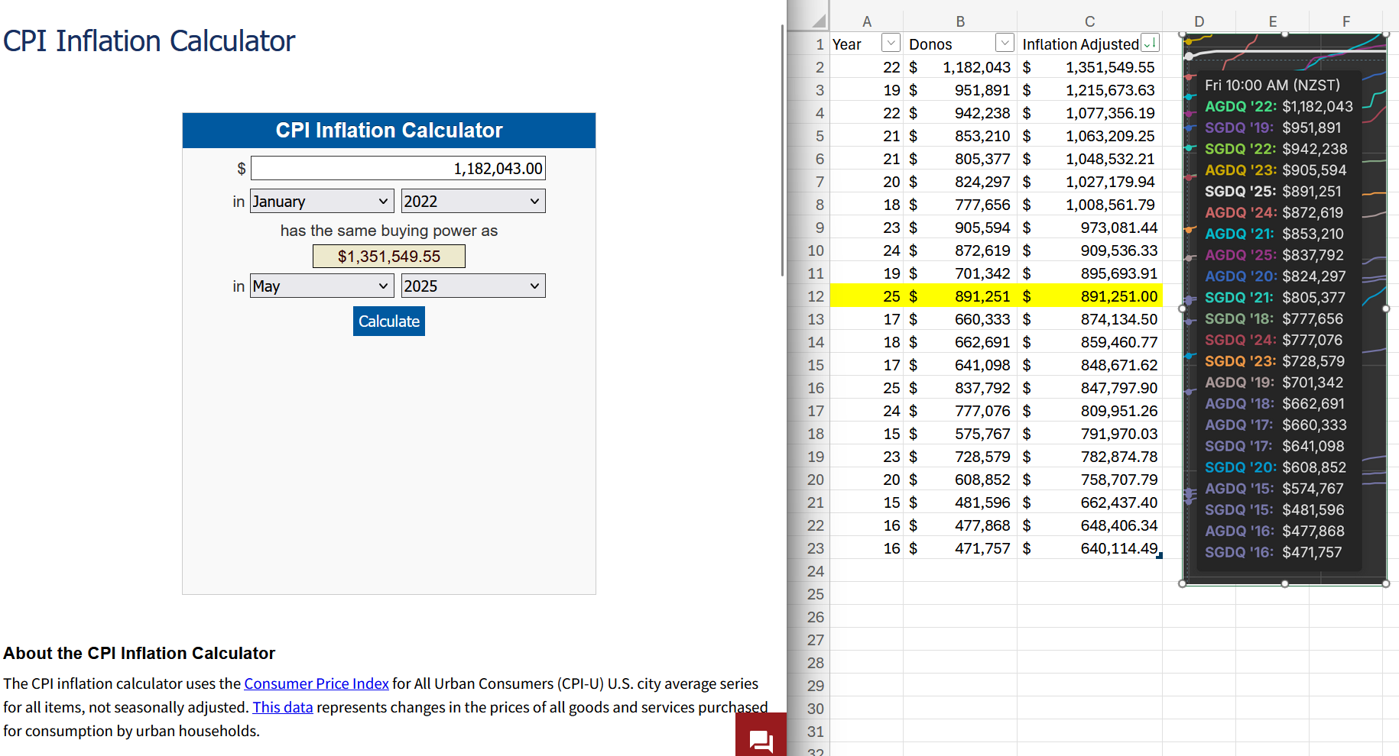Viewport: 1399px width, 756px height.
Task: Open the ending month May dropdown
Action: click(322, 286)
